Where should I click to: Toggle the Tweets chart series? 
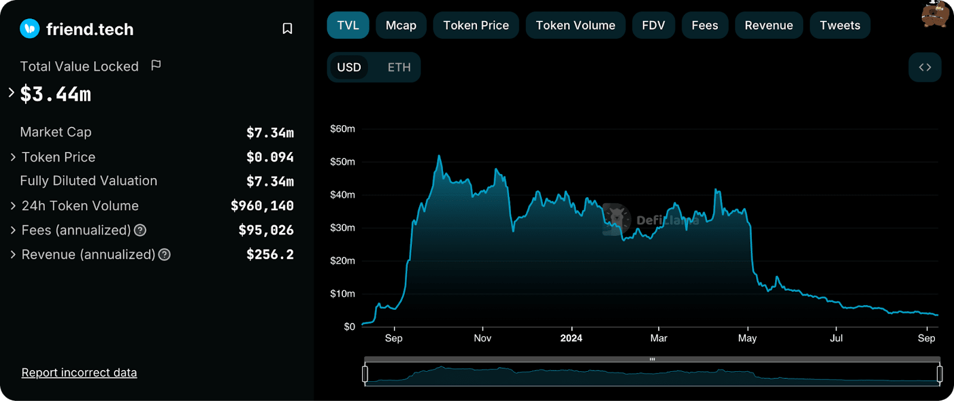[x=840, y=26]
